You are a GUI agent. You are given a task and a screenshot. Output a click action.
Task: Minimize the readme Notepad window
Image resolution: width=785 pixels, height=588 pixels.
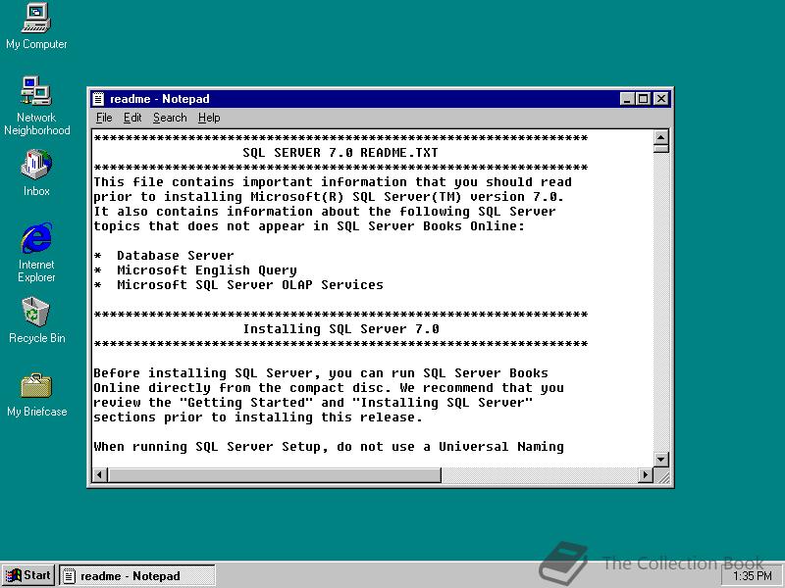(627, 99)
